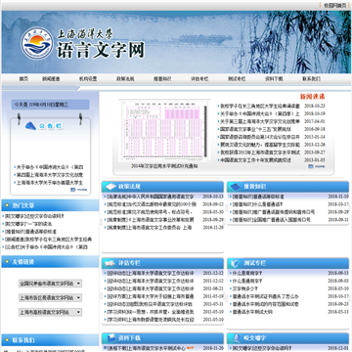Click the 推普知识 section header icon
Image resolution: width=352 pixels, height=352 pixels.
(x=236, y=187)
